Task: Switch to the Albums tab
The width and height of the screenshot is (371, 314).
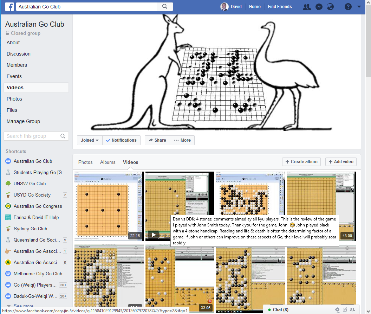Action: point(108,162)
